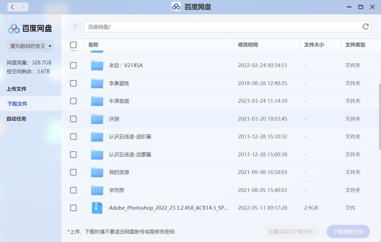The width and height of the screenshot is (381, 242).
Task: Click the folder name 认识五线谱-进阶篇
Action: click(x=130, y=137)
